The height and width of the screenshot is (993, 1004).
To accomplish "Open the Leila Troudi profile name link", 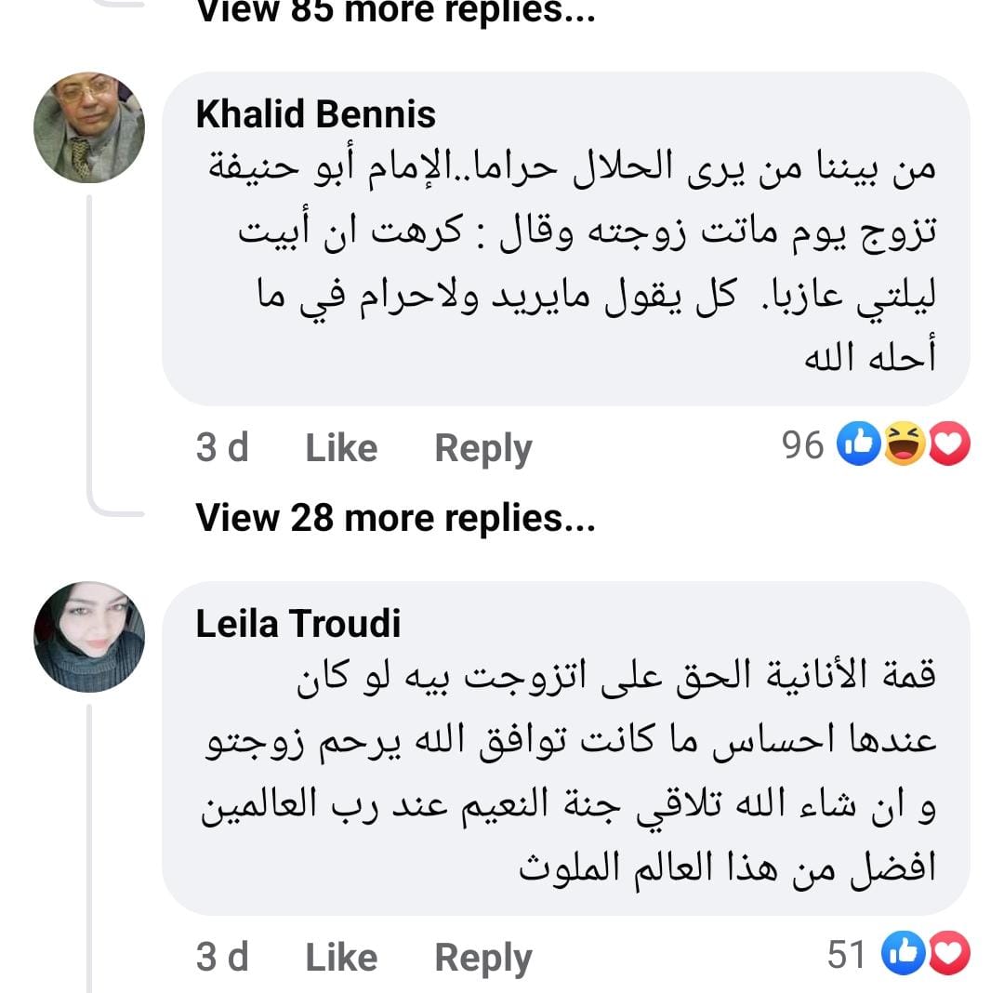I will tap(298, 624).
